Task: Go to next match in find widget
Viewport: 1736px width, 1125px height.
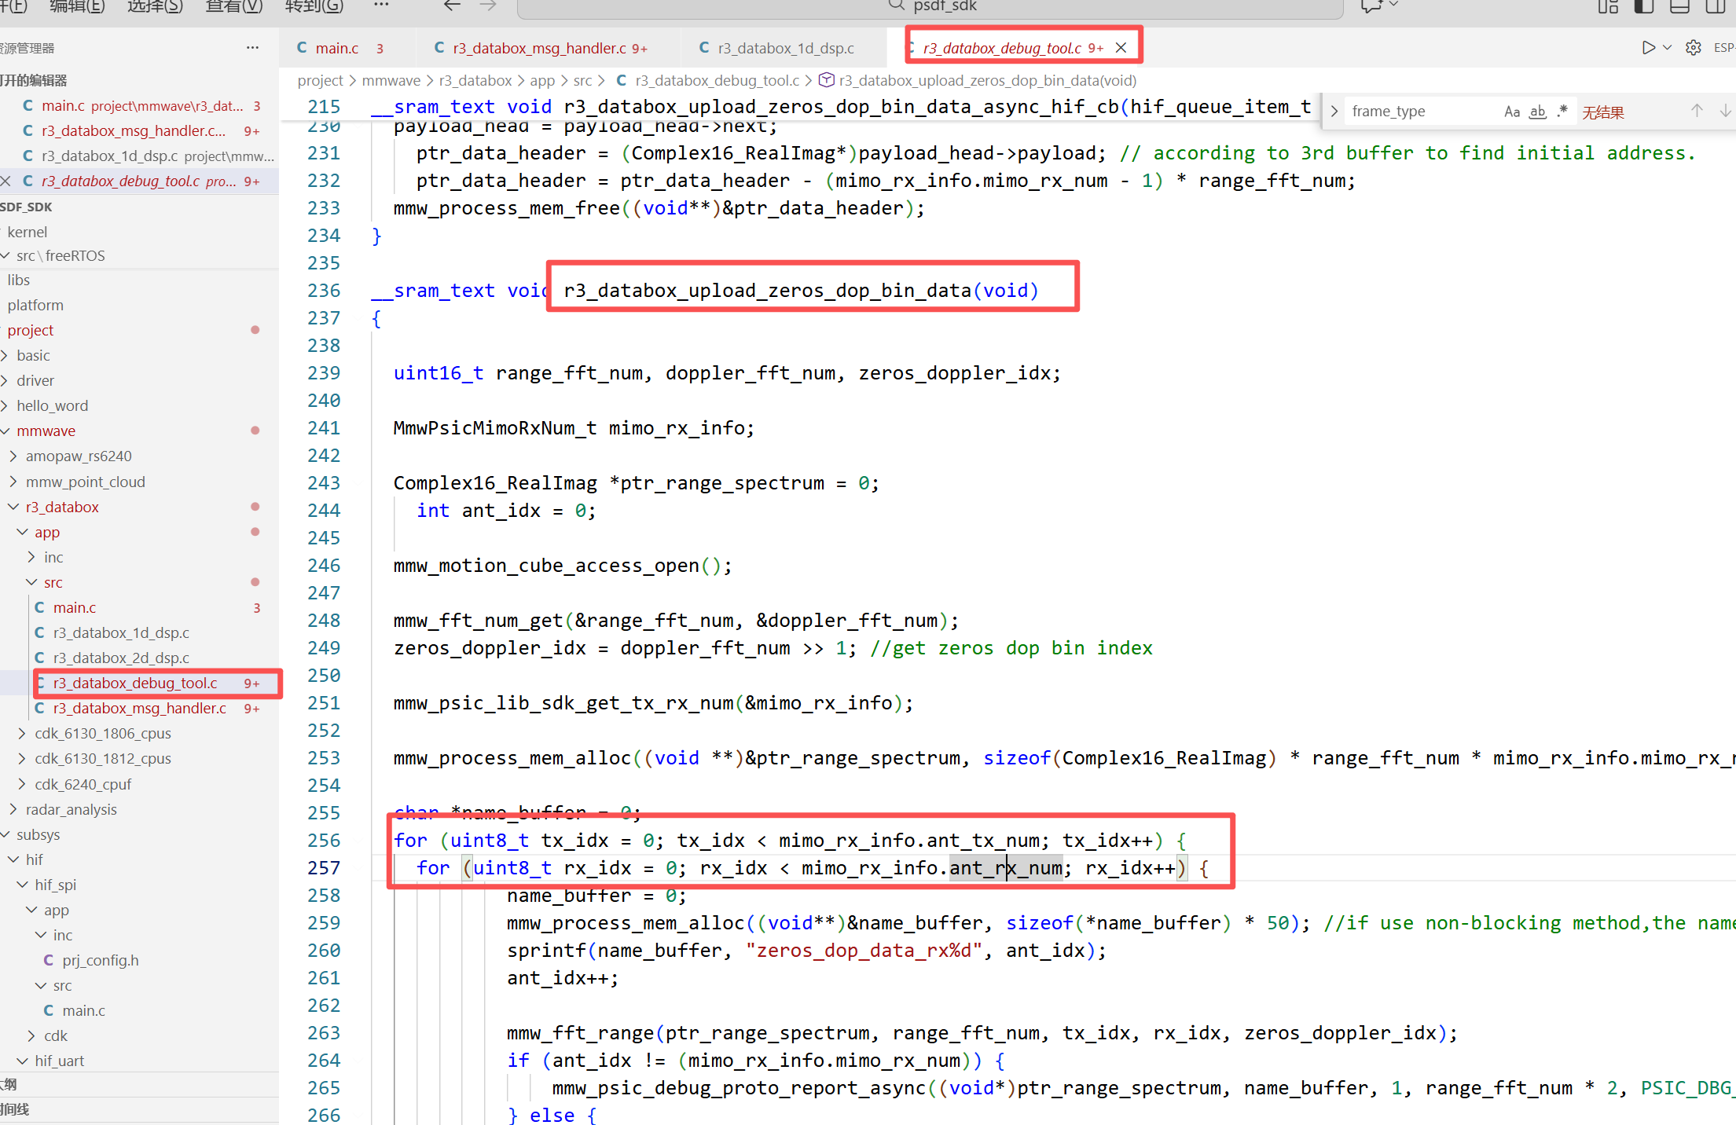Action: pyautogui.click(x=1725, y=111)
